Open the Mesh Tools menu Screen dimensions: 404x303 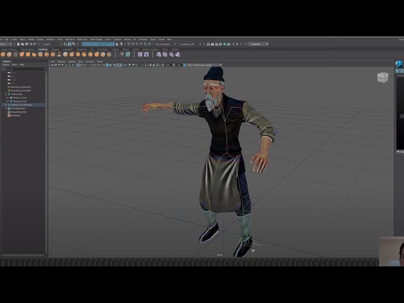tap(82, 39)
